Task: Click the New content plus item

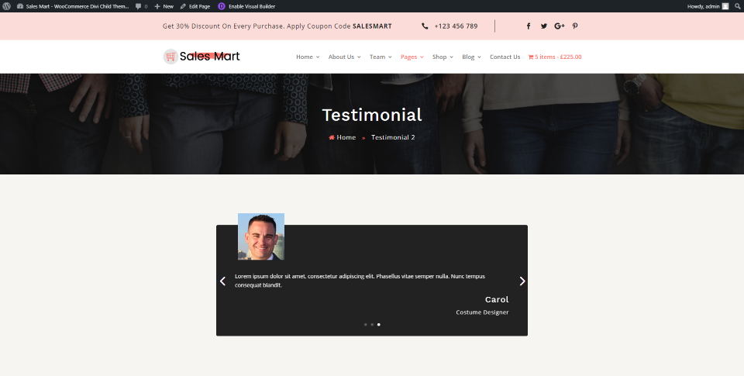Action: (164, 6)
